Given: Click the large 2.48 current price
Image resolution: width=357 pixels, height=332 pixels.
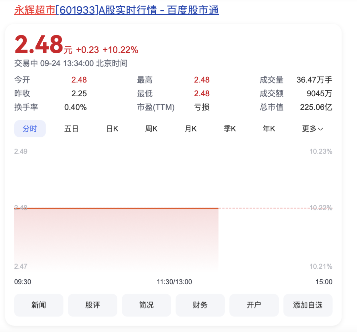Looking at the screenshot, I should coord(39,45).
